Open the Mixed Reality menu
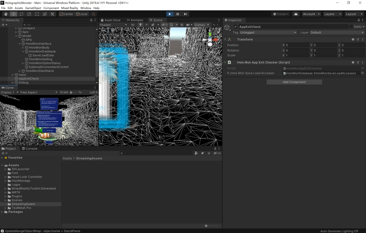This screenshot has width=366, height=233. pyautogui.click(x=70, y=8)
